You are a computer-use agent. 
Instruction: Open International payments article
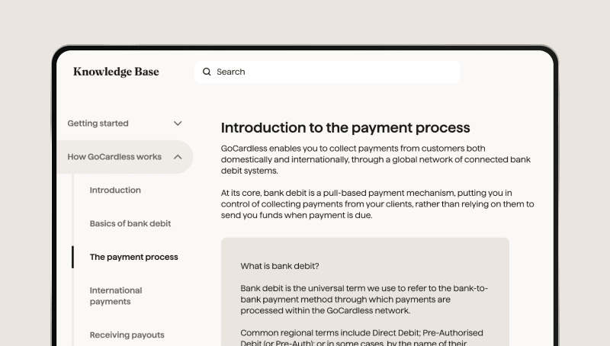(x=116, y=296)
